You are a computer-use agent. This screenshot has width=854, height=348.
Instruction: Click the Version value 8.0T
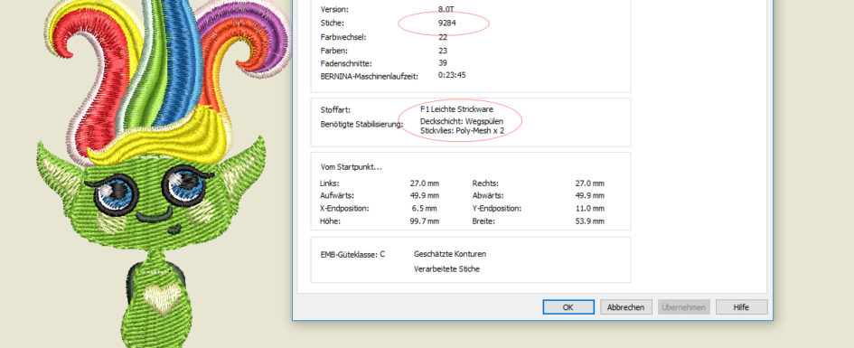[446, 9]
